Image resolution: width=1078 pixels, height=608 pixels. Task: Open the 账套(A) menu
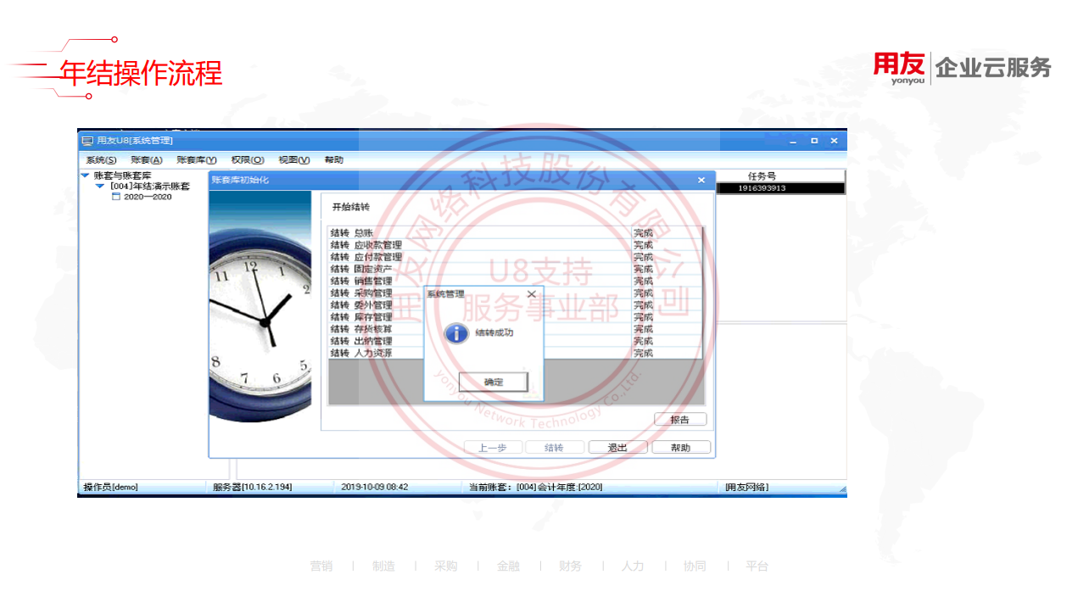tap(147, 159)
